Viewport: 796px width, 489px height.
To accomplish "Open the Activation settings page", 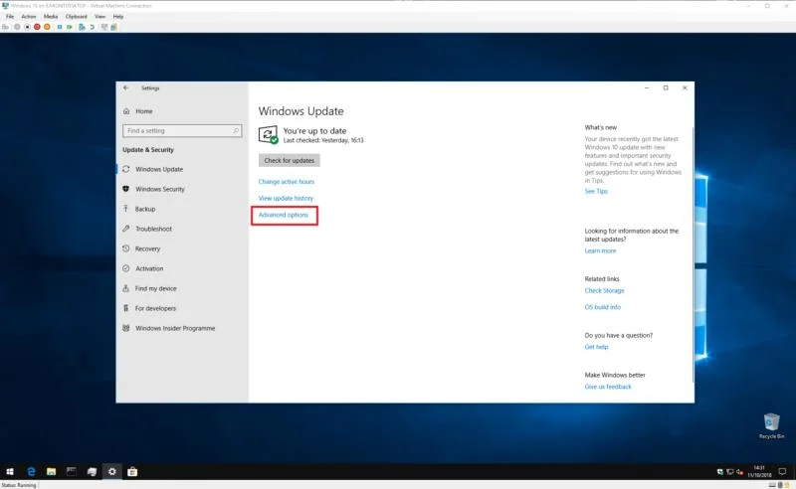I will tap(149, 268).
